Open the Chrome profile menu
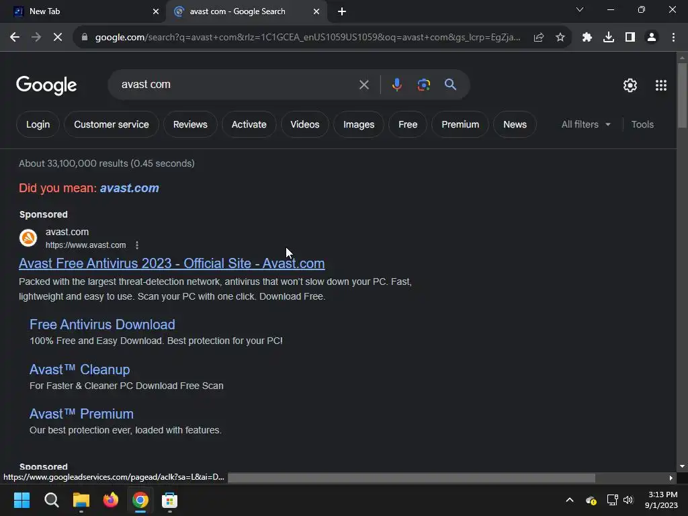The image size is (688, 516). [652, 38]
